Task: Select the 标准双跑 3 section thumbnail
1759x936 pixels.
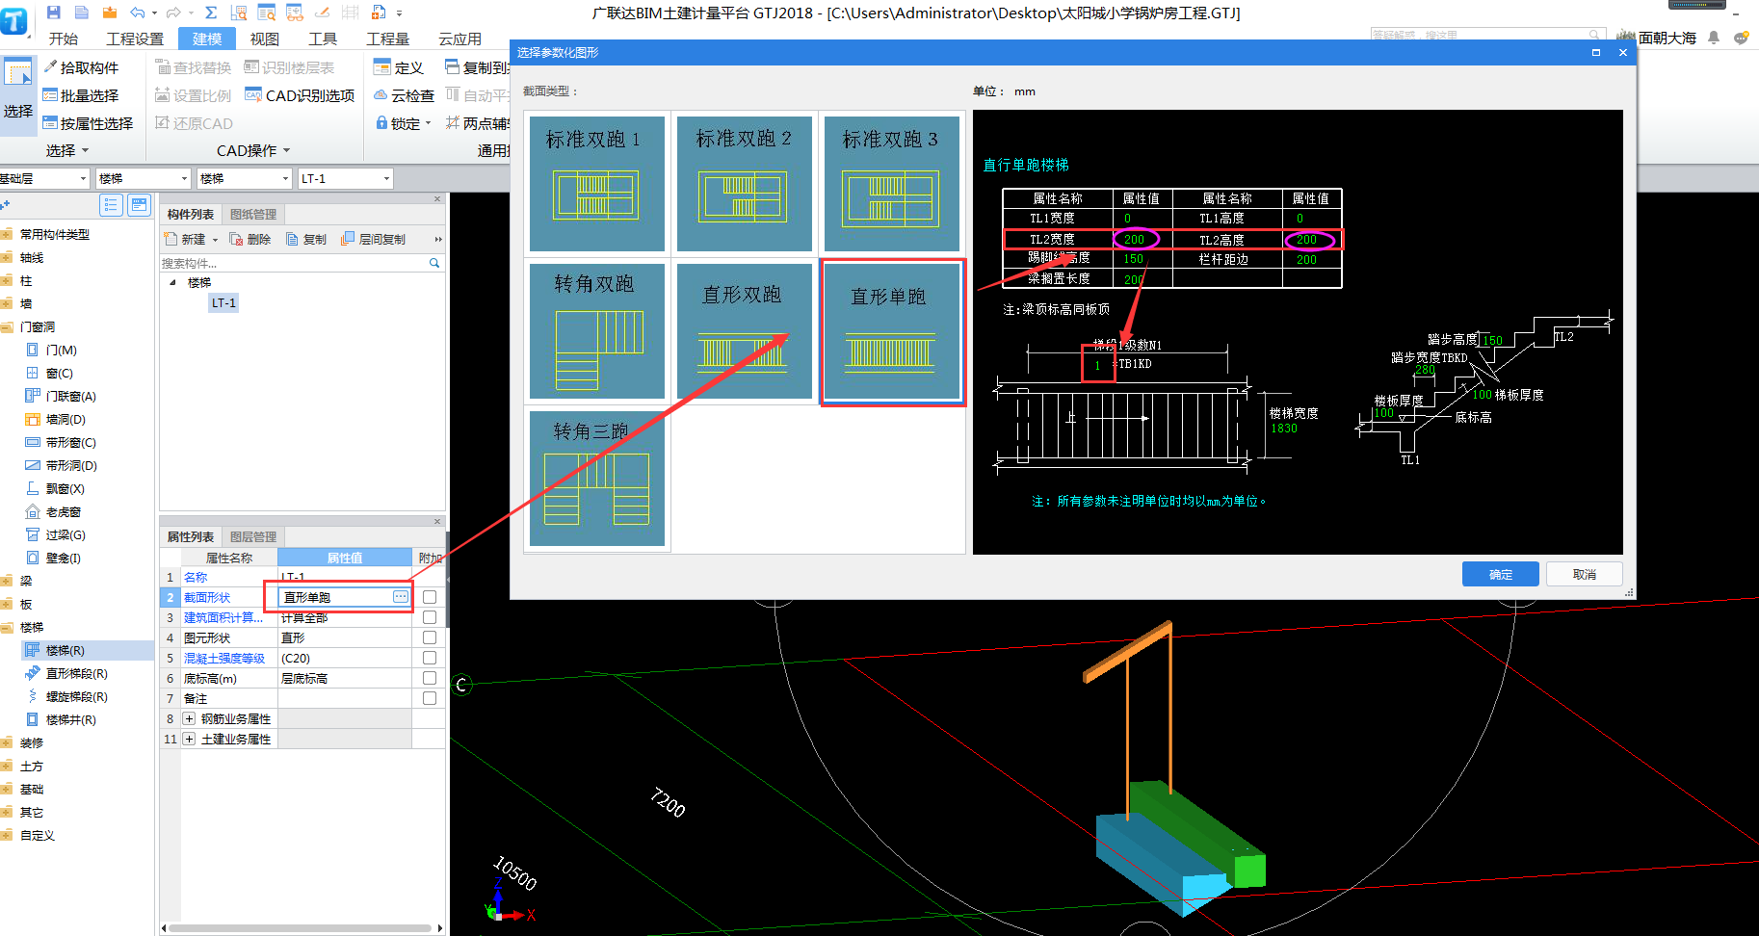Action: (x=891, y=183)
